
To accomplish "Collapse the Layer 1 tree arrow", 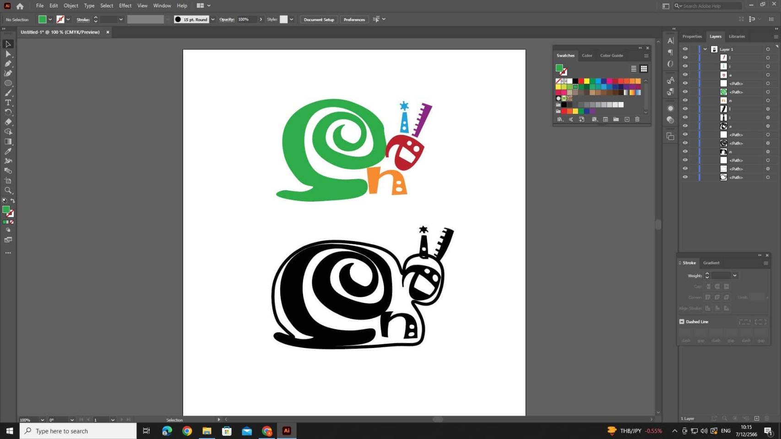I will click(x=705, y=49).
